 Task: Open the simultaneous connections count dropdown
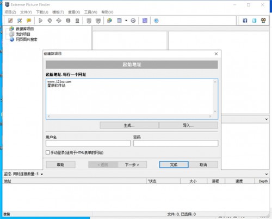[42, 174]
